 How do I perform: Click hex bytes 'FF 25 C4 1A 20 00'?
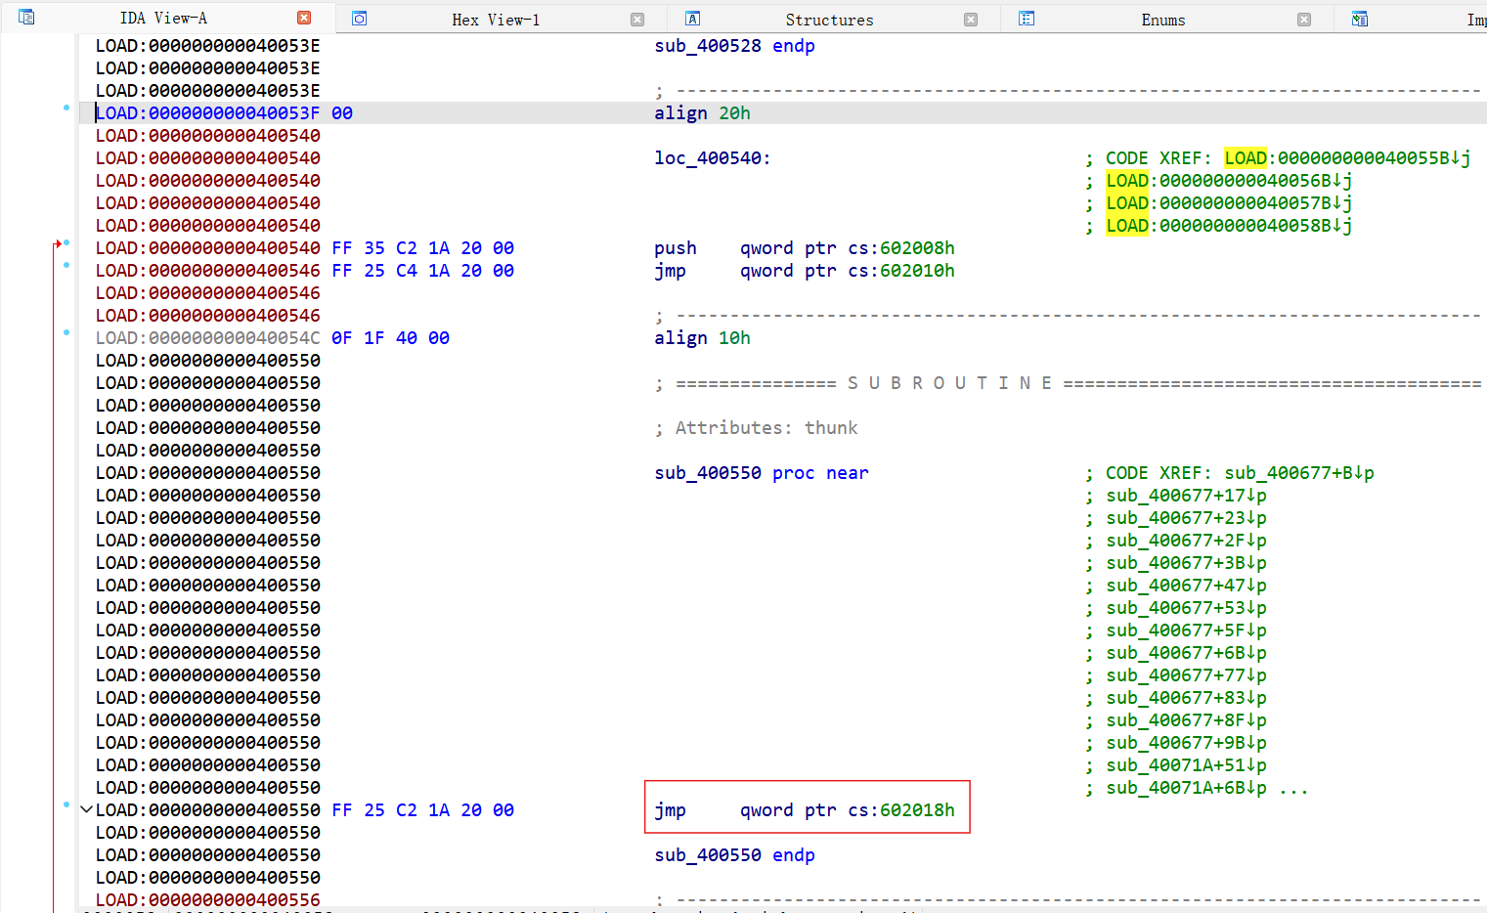[422, 271]
